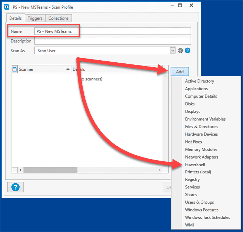Click vertical scrollbar up arrow in scanner list

click(x=165, y=76)
